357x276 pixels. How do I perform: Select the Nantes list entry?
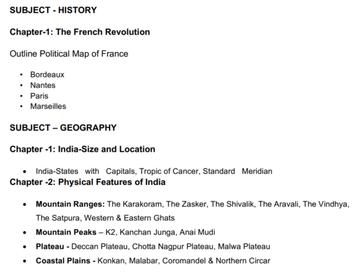[x=43, y=85]
